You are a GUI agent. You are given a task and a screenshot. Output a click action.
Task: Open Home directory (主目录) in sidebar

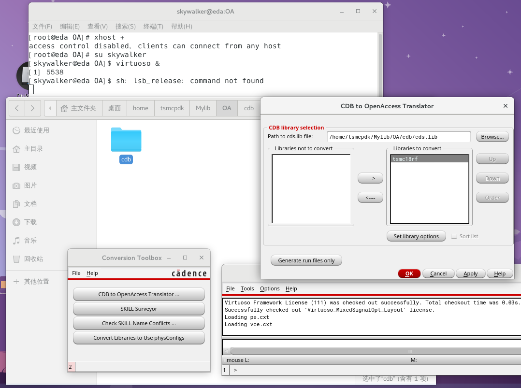pyautogui.click(x=28, y=148)
